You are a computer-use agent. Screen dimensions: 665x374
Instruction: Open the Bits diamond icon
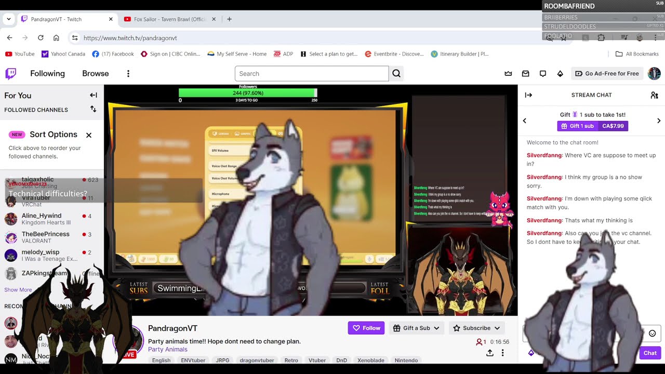pos(560,73)
